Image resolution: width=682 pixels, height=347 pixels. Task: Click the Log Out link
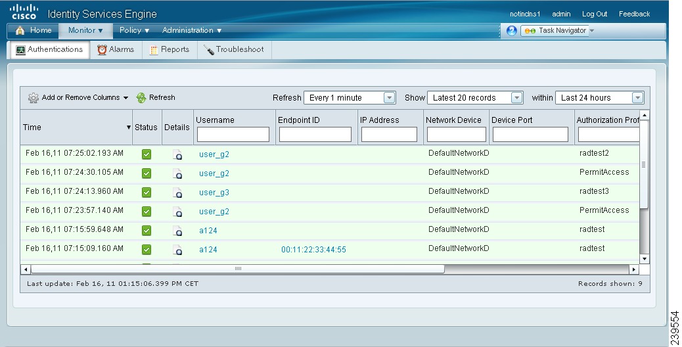(x=595, y=14)
